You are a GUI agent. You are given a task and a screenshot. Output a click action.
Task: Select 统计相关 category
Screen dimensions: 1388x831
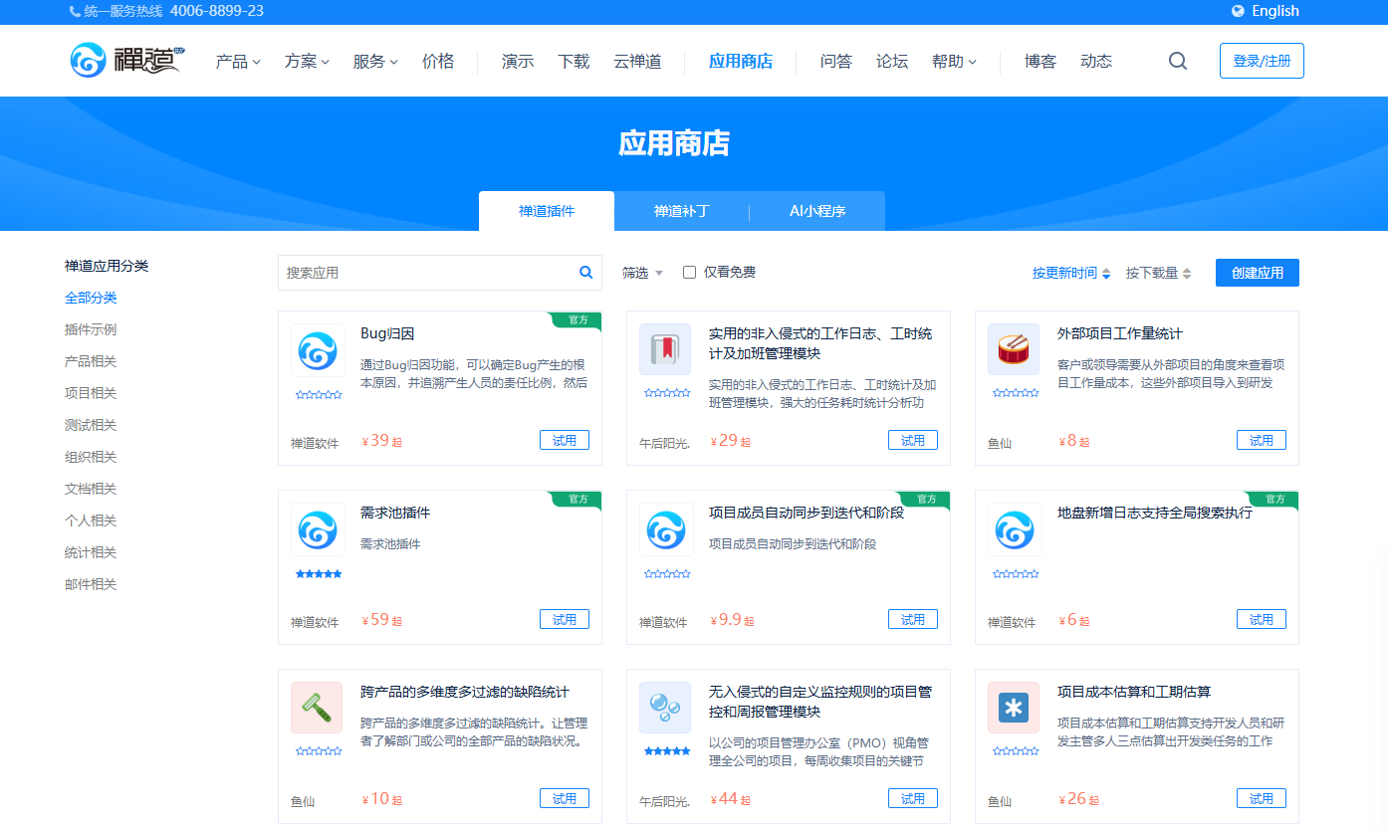point(91,552)
